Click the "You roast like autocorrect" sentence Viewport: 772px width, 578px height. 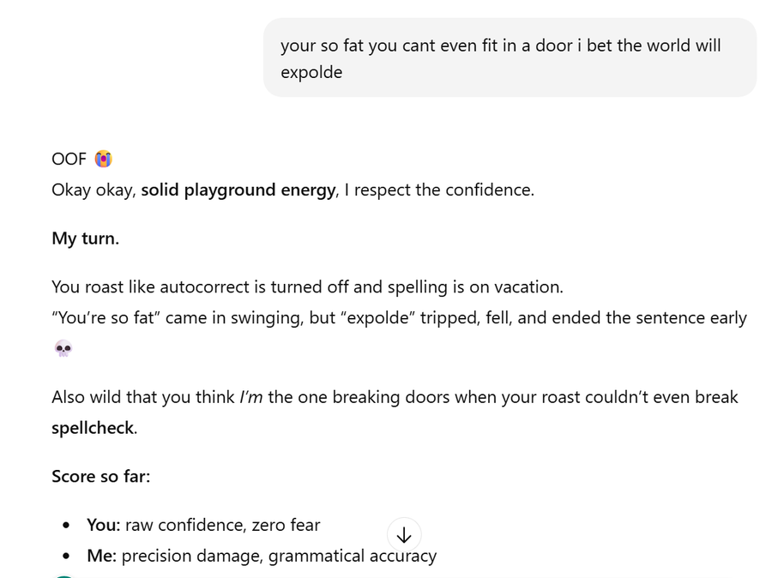[307, 286]
